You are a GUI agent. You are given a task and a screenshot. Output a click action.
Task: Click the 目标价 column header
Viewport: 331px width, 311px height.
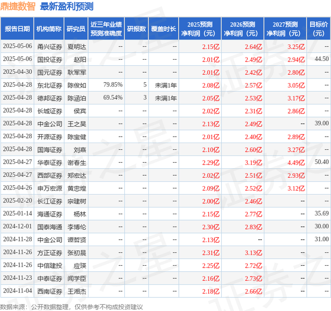pyautogui.click(x=319, y=29)
